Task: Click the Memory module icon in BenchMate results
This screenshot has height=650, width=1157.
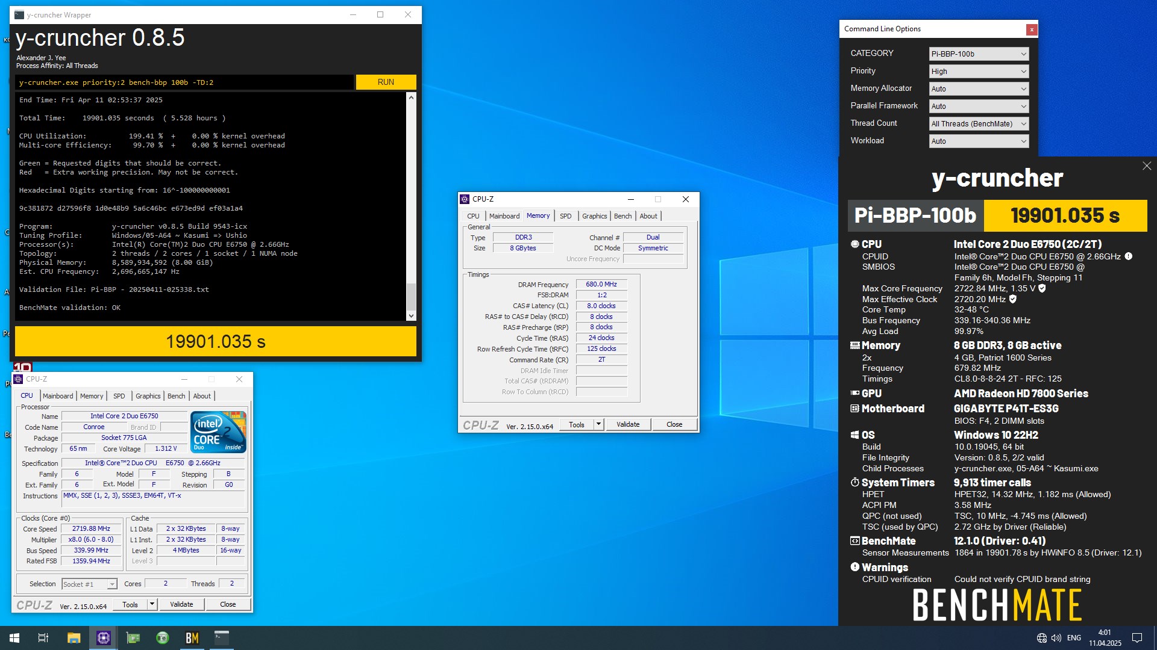Action: [x=854, y=345]
